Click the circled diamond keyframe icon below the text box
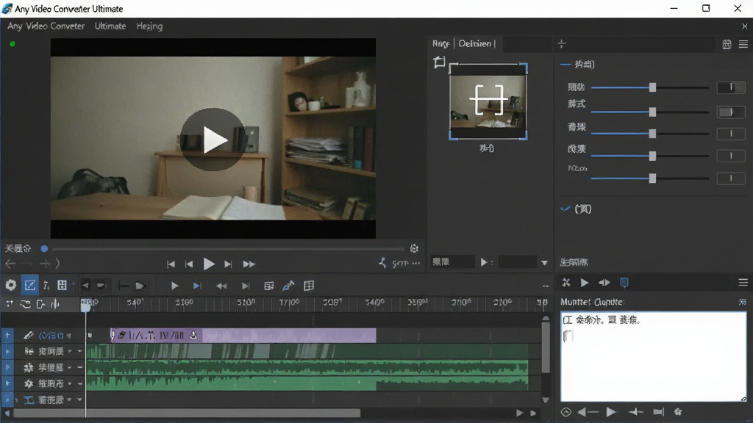This screenshot has height=423, width=753. pos(566,412)
